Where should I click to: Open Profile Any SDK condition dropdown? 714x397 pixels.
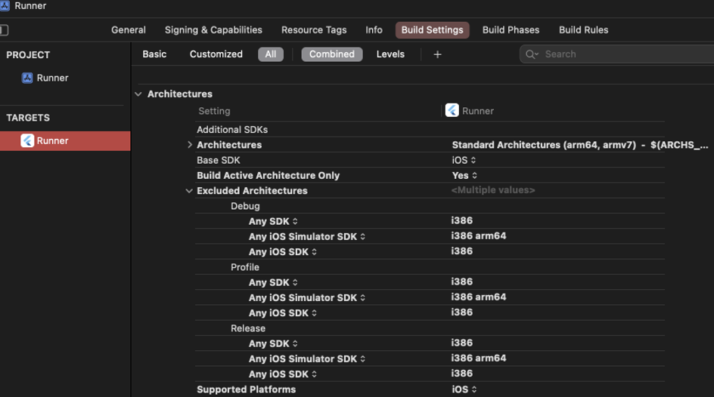click(x=273, y=282)
